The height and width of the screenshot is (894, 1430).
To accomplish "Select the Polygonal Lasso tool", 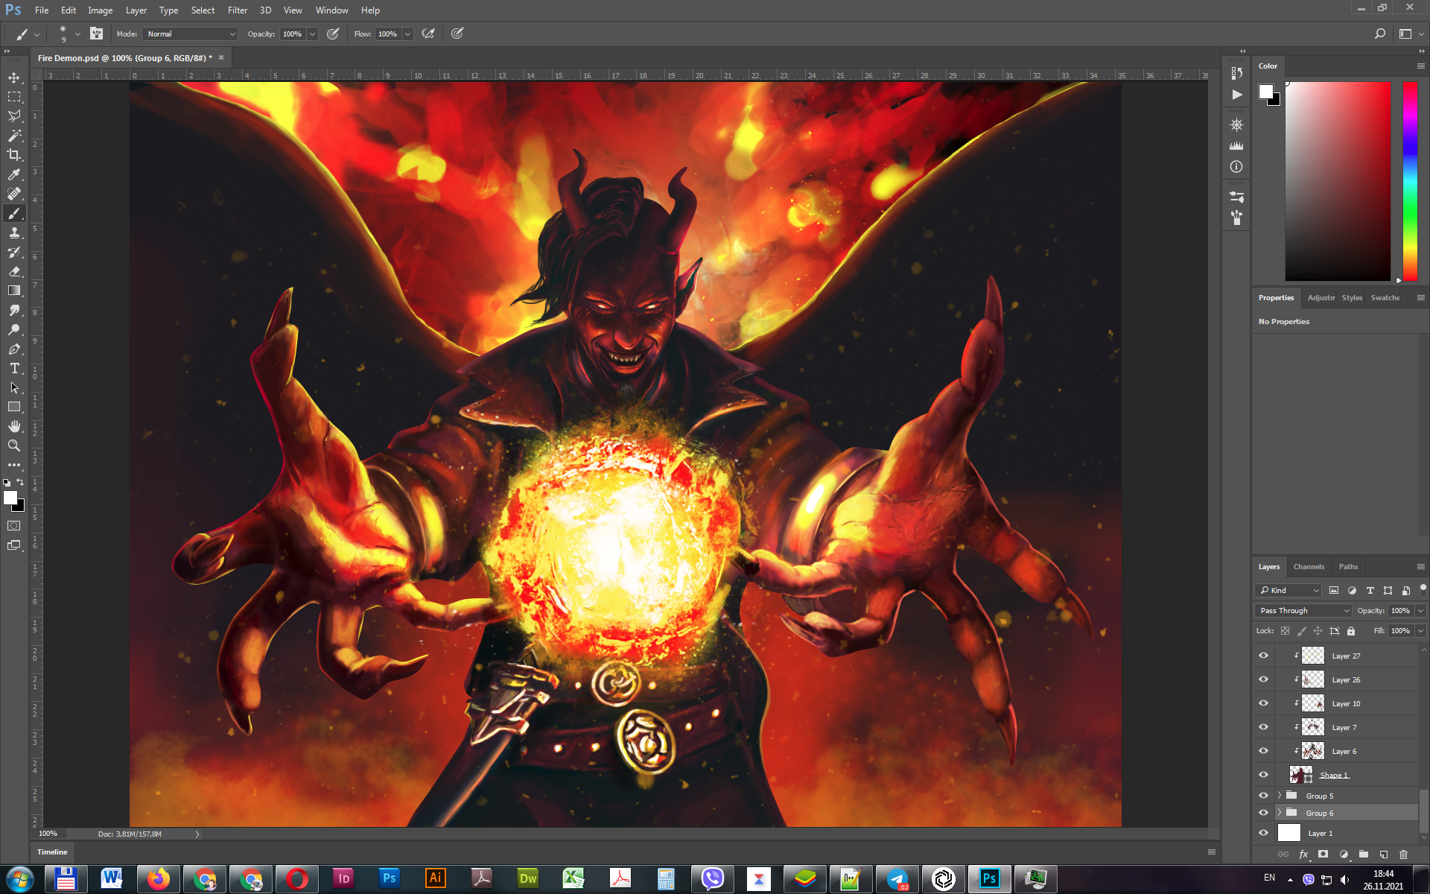I will click(x=14, y=116).
